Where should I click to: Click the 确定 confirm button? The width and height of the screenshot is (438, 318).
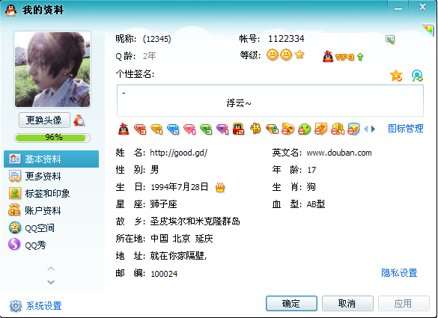coord(291,304)
